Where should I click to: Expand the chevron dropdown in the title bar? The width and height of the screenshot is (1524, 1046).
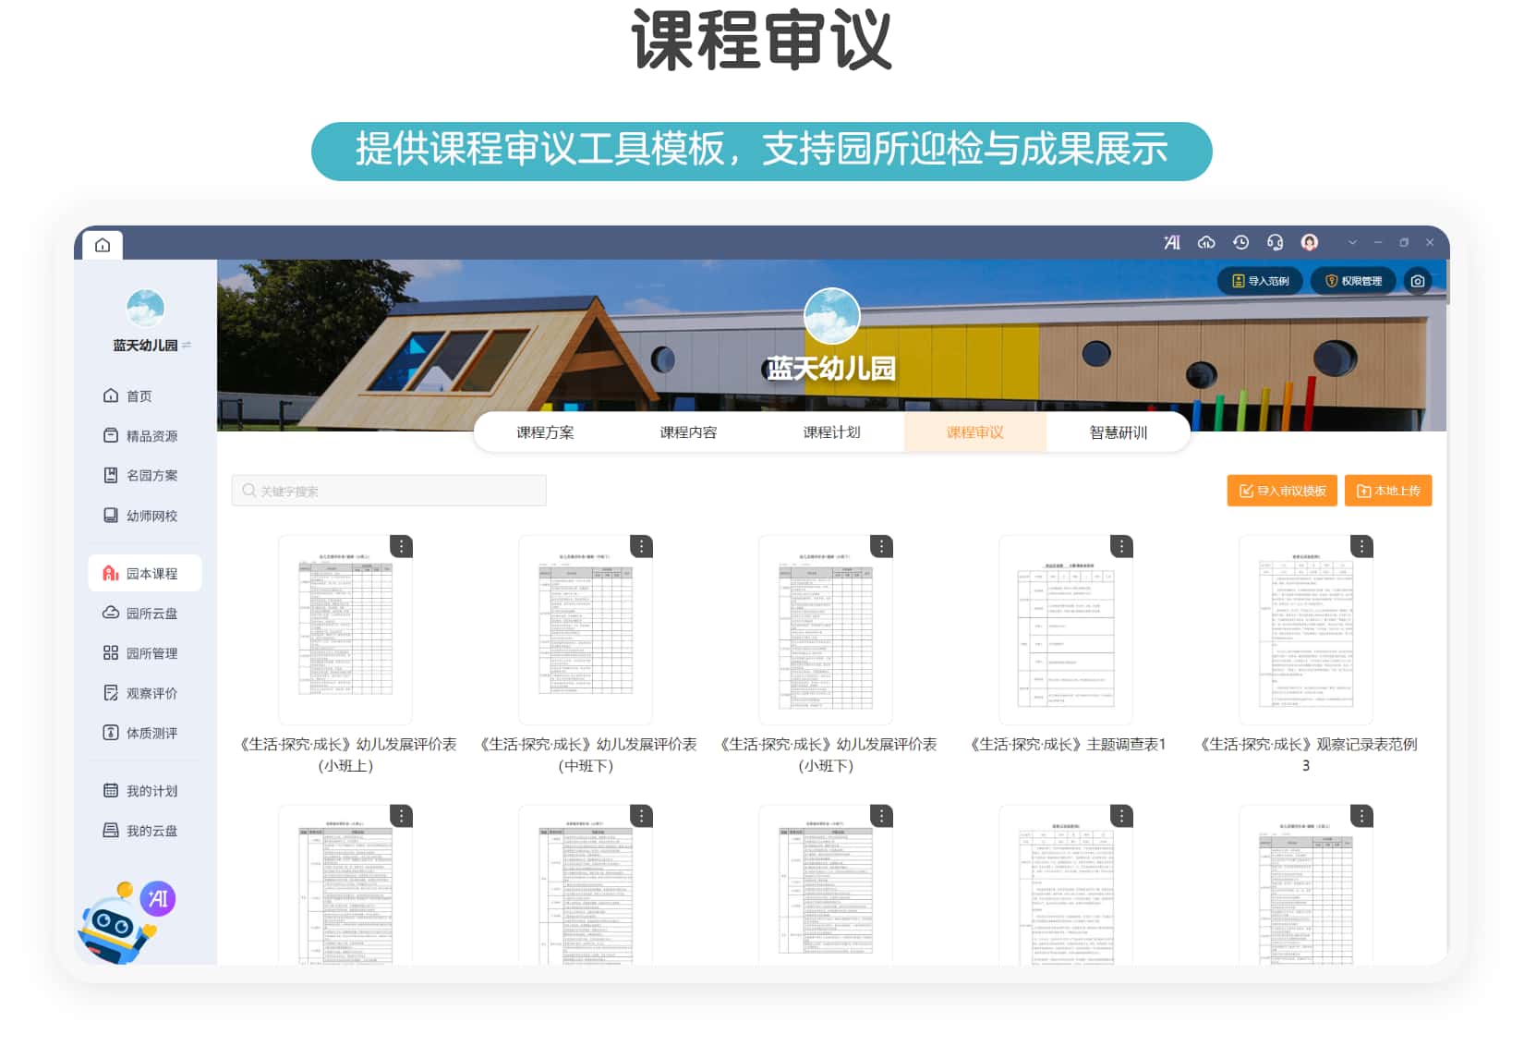(1352, 242)
